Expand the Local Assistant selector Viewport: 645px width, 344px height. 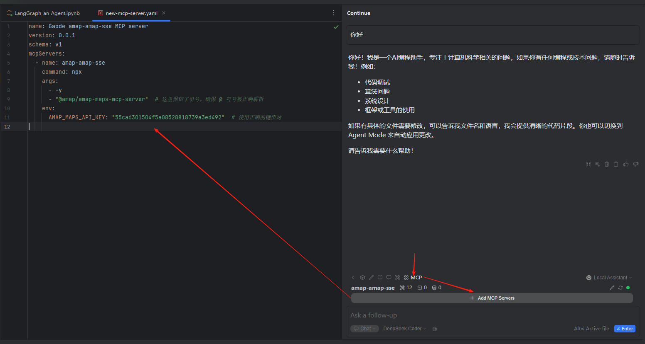coord(609,278)
